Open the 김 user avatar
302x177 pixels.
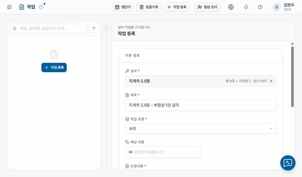(x=276, y=7)
